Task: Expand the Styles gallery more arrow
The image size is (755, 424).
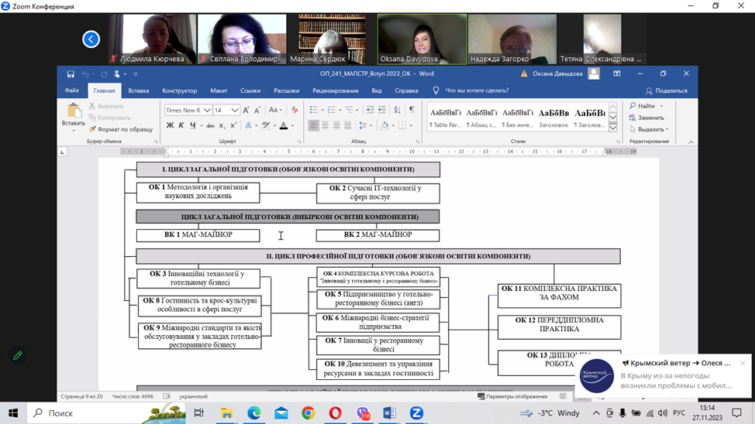Action: pyautogui.click(x=613, y=127)
